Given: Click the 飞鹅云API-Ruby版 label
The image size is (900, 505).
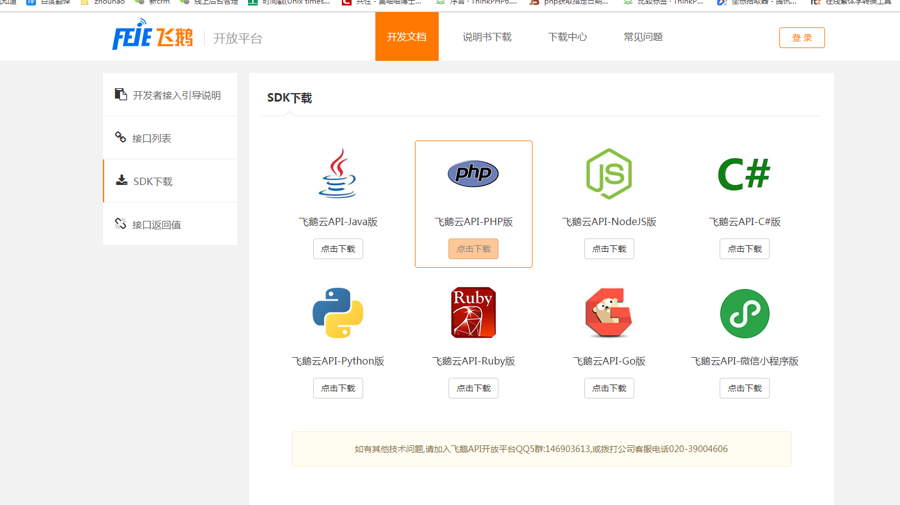Looking at the screenshot, I should pyautogui.click(x=473, y=361).
